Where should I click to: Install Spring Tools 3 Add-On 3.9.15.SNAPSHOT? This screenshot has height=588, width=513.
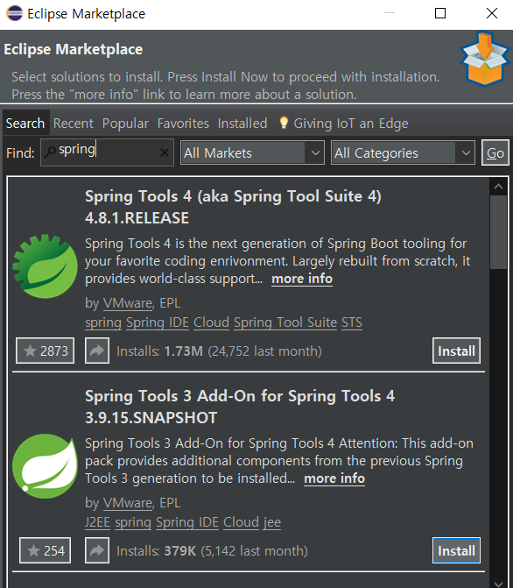(456, 550)
